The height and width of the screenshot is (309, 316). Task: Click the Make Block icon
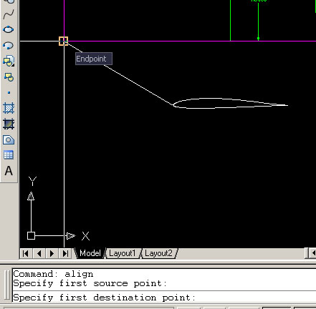pos(9,77)
